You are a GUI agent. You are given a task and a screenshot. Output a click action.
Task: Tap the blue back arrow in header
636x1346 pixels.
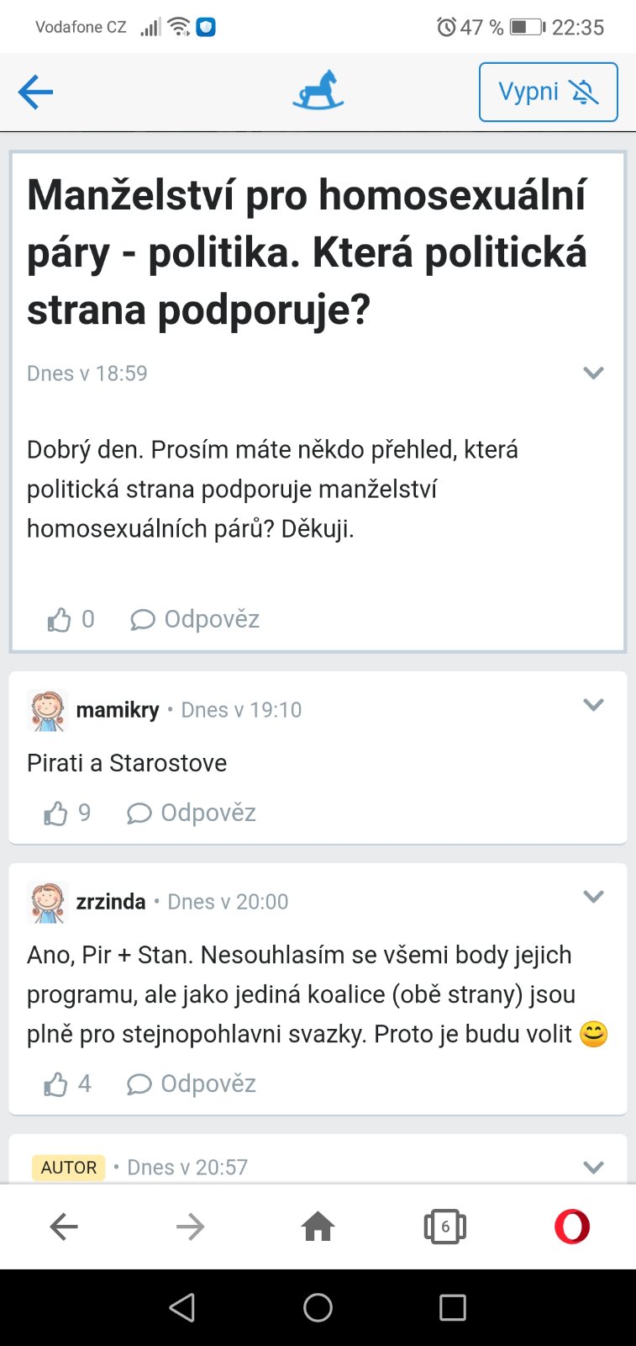tap(35, 92)
